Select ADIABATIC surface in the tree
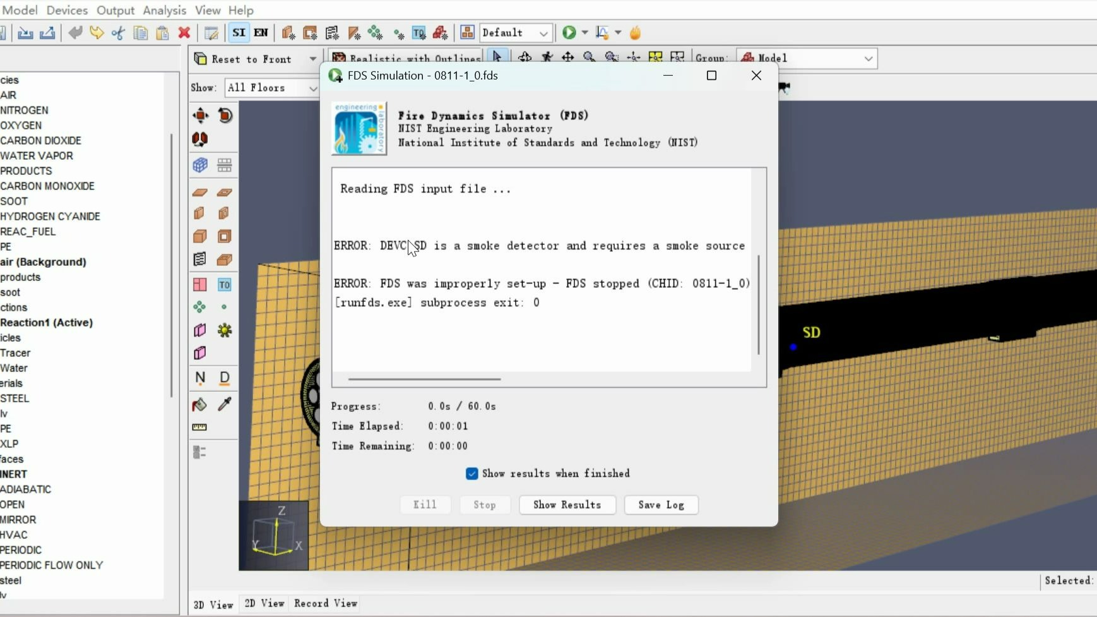Viewport: 1097px width, 617px height. pos(26,489)
